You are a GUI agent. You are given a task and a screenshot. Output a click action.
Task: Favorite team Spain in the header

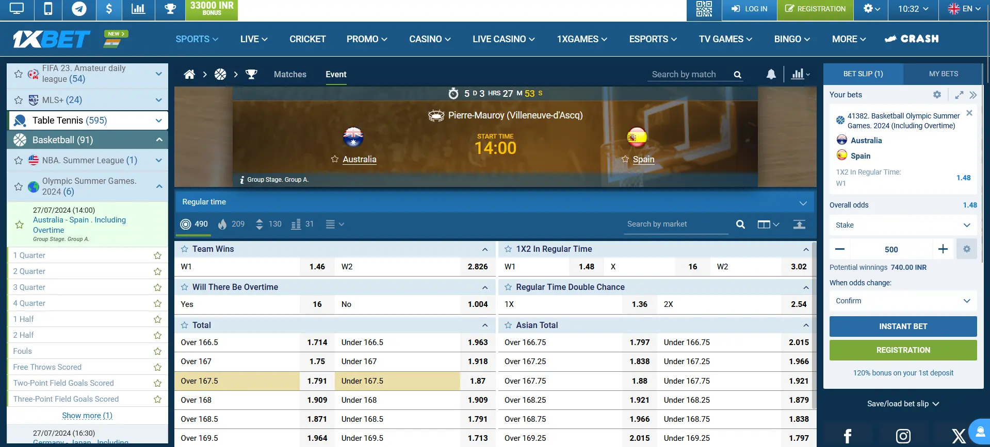[625, 159]
